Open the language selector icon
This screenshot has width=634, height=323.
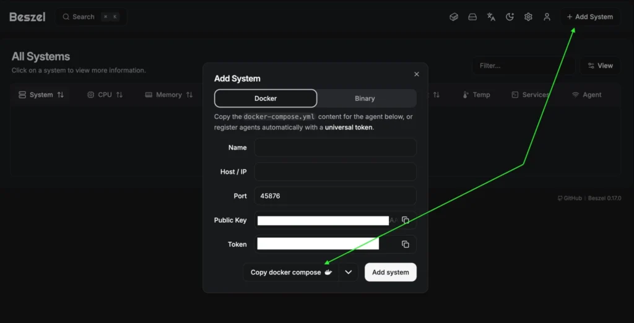(x=491, y=17)
